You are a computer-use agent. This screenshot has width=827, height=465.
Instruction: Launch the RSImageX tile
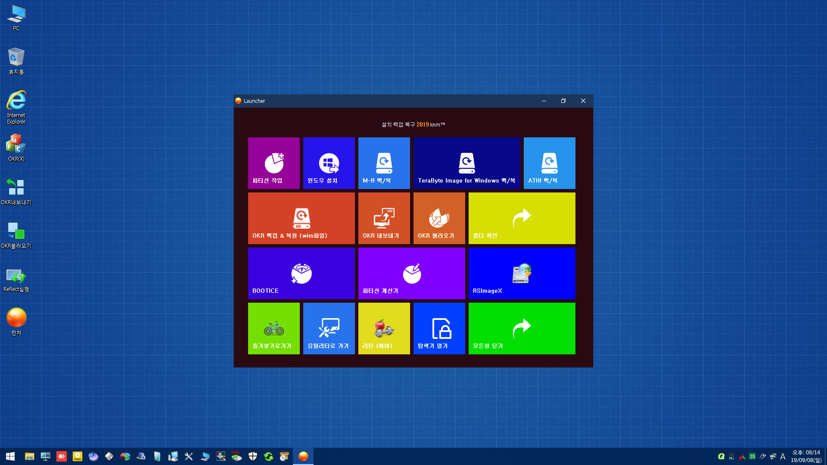[x=522, y=273]
